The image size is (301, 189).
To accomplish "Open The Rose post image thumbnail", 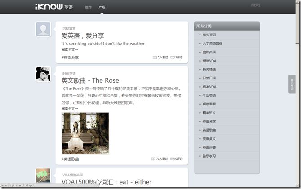I will pos(85,133).
